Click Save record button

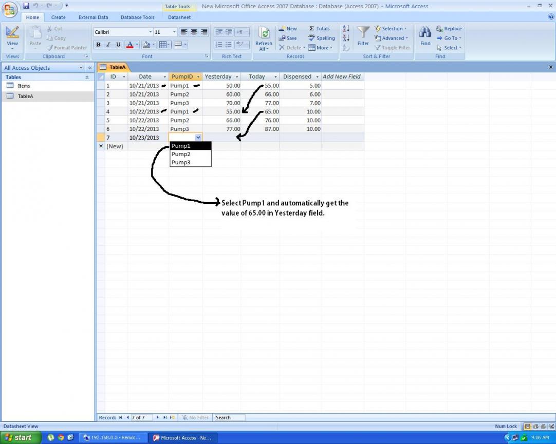point(288,38)
